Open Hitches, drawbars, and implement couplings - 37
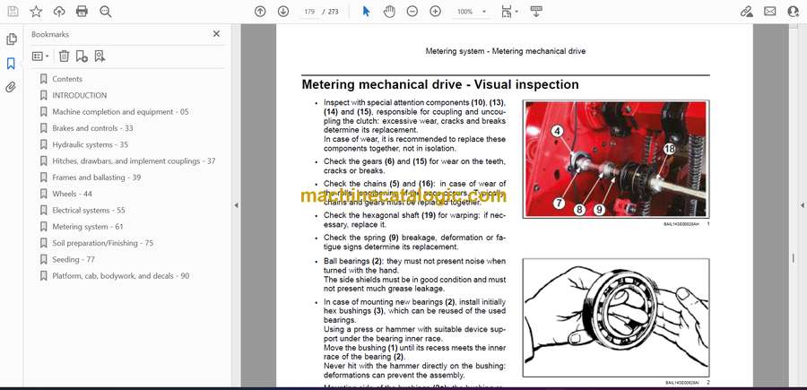The image size is (807, 390). pyautogui.click(x=134, y=161)
